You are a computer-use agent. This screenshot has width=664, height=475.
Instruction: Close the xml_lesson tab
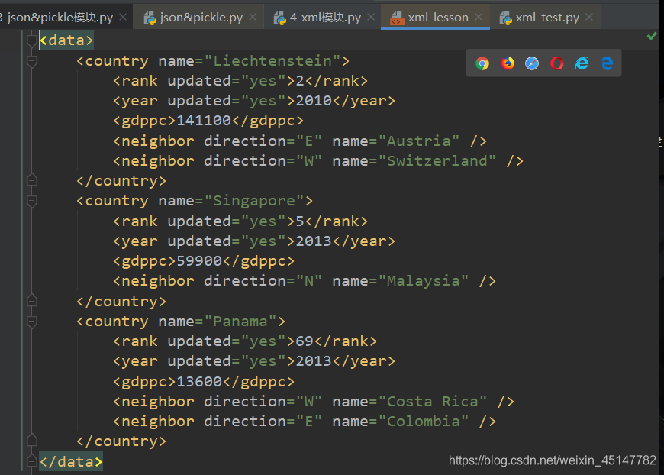tap(479, 17)
